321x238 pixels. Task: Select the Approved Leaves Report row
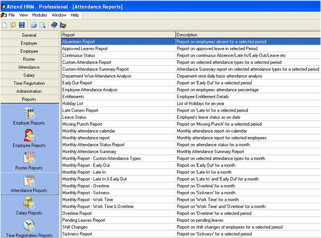191,48
